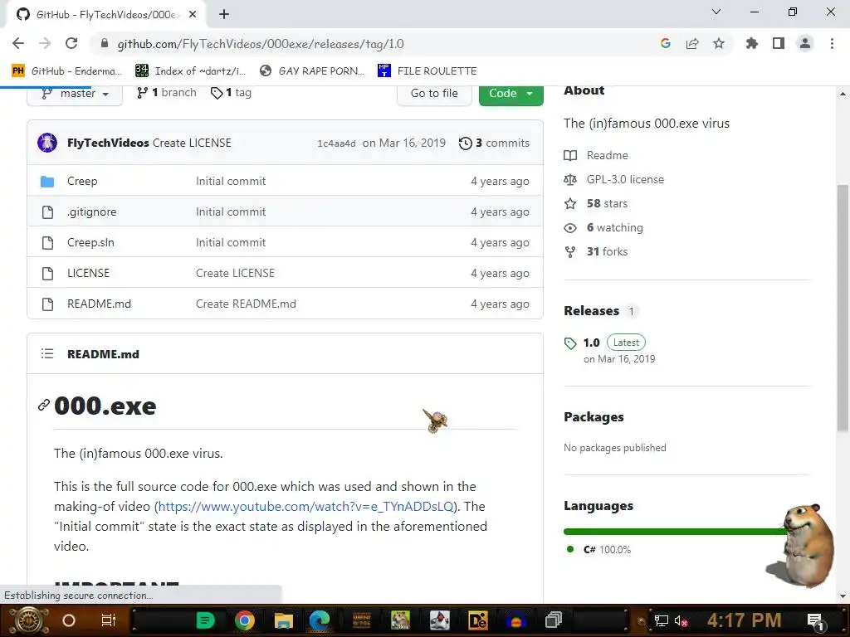The image size is (850, 637).
Task: Click the 4:17 PM clock
Action: coord(744,620)
